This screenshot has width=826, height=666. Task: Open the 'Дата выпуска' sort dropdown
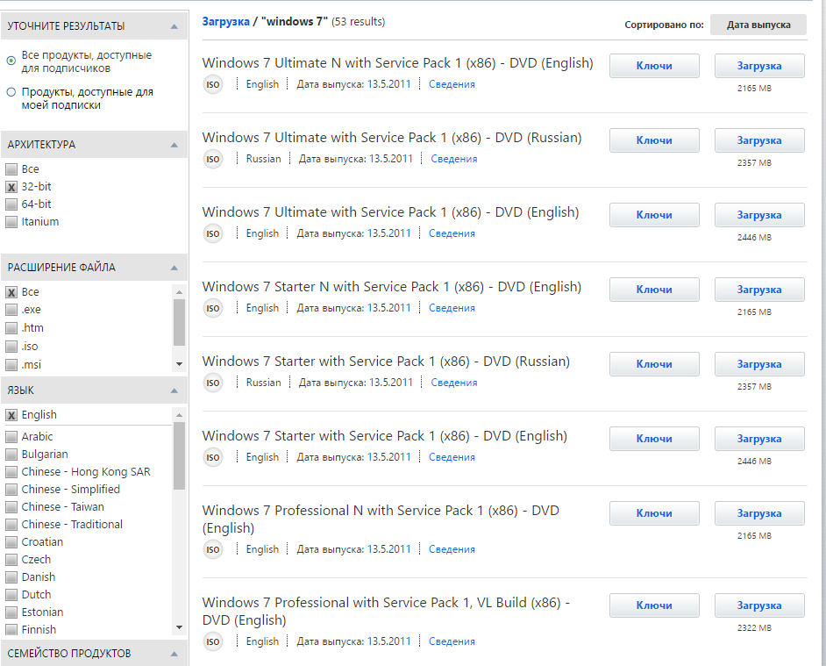point(758,25)
